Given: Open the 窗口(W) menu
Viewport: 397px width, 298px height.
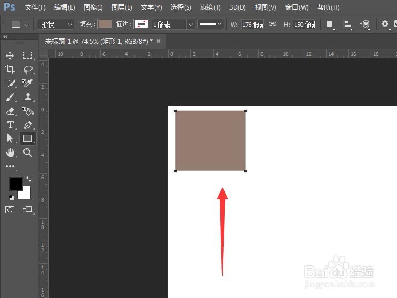Looking at the screenshot, I should pyautogui.click(x=297, y=7).
